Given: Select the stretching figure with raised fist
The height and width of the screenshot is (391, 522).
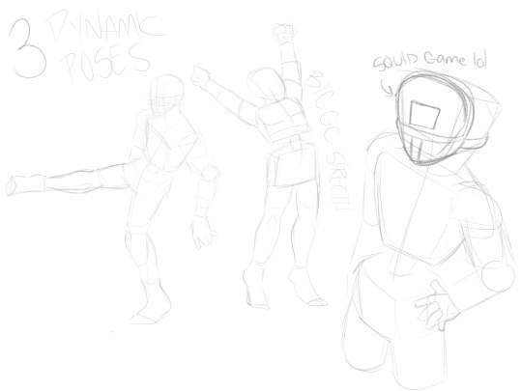Looking at the screenshot, I should [x=260, y=165].
